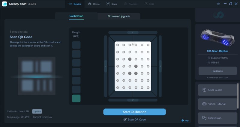240x127 pixels.
Task: Click the 'Current temp: NA' status
Action: click(42, 117)
